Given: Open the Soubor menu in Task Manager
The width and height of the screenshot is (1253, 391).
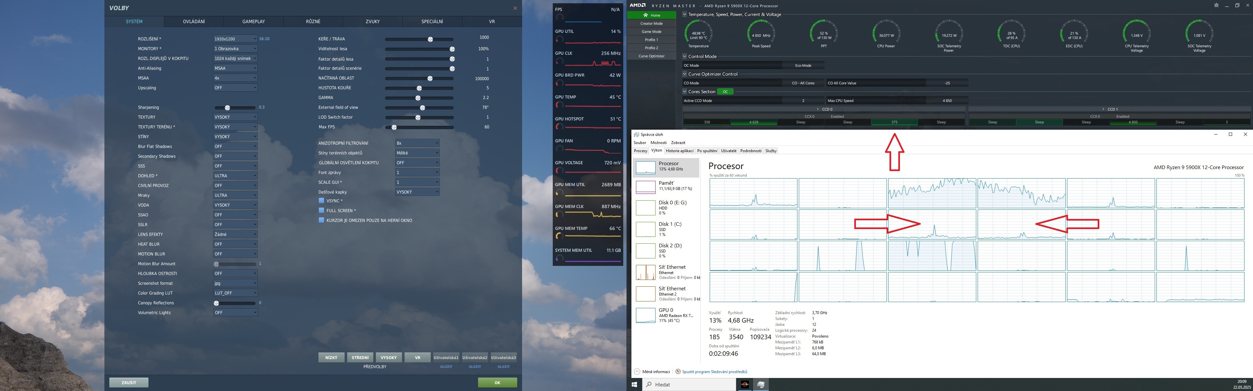Looking at the screenshot, I should point(640,143).
